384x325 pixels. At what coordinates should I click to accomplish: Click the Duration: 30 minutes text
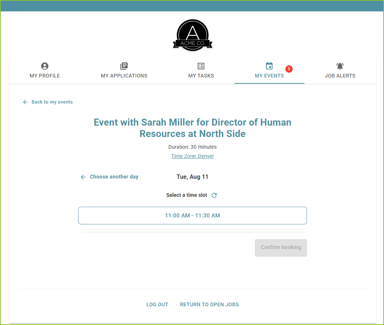pyautogui.click(x=193, y=147)
